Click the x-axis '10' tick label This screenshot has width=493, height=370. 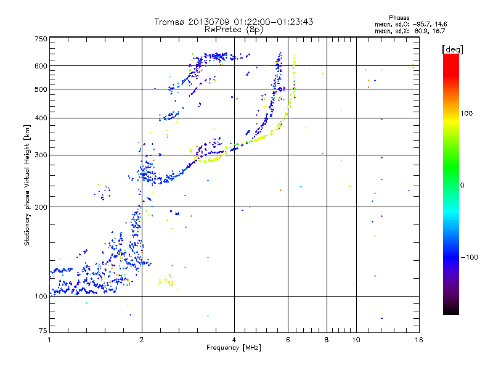356,340
